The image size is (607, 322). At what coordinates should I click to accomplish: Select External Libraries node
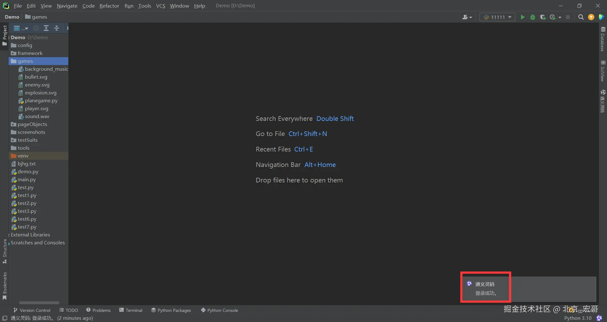pyautogui.click(x=38, y=235)
